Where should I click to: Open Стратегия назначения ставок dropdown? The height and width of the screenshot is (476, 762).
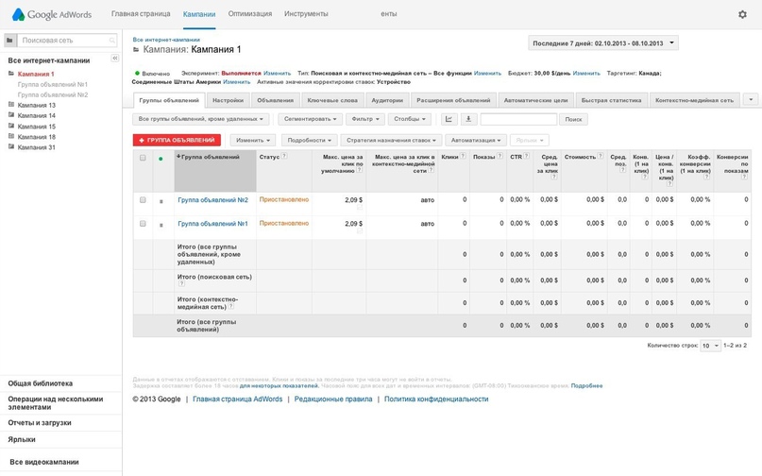coord(391,141)
